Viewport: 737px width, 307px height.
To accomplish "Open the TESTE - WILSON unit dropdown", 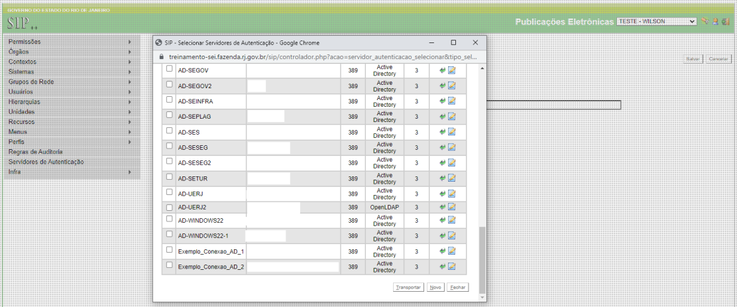I will (656, 21).
